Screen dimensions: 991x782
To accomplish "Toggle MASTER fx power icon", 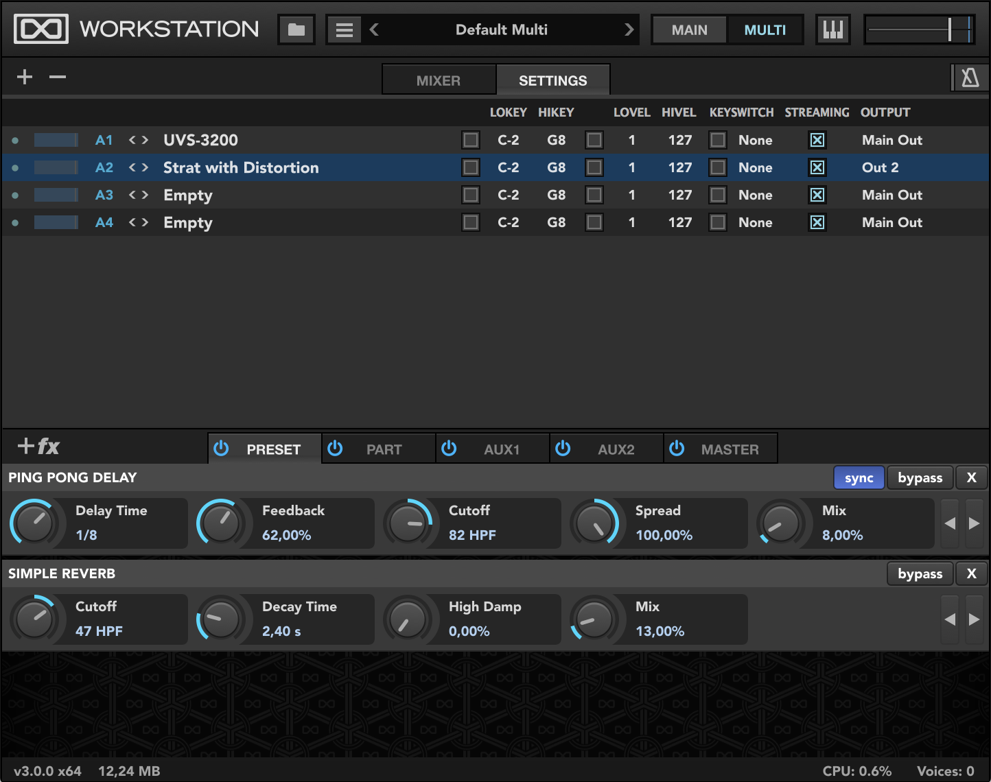I will [677, 449].
